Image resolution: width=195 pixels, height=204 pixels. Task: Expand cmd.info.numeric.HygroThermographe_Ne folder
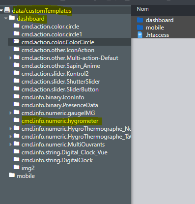click(x=10, y=129)
